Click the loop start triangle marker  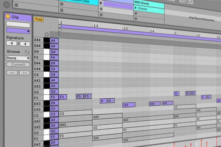pyautogui.click(x=61, y=26)
